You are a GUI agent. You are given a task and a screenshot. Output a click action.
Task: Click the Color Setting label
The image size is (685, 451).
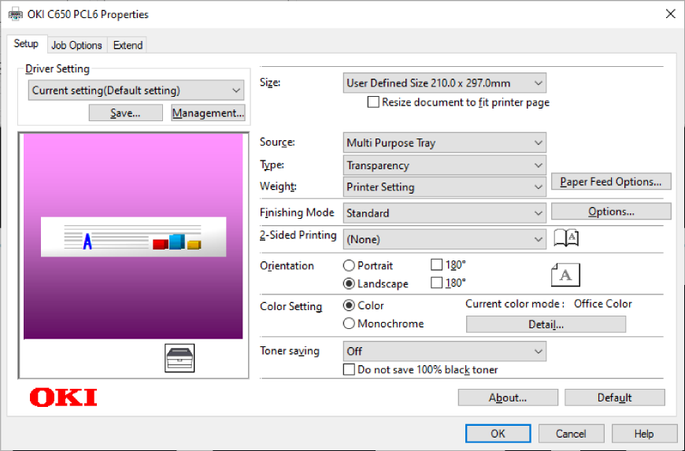pos(291,306)
